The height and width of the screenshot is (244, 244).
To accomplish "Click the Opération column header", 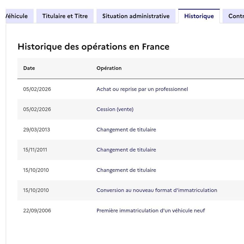I will tap(109, 68).
